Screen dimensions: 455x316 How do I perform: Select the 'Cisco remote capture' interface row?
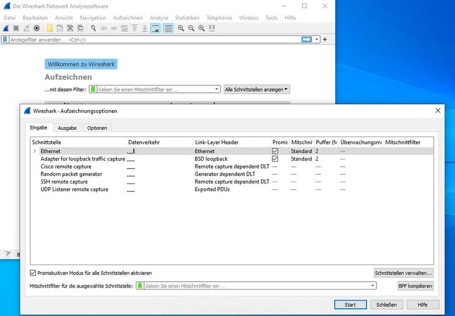coord(232,166)
